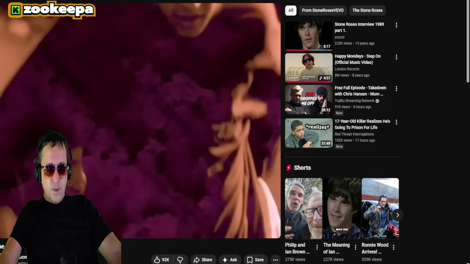Open Happy Mondays Step On thumbnail
The width and height of the screenshot is (470, 264).
click(x=309, y=68)
